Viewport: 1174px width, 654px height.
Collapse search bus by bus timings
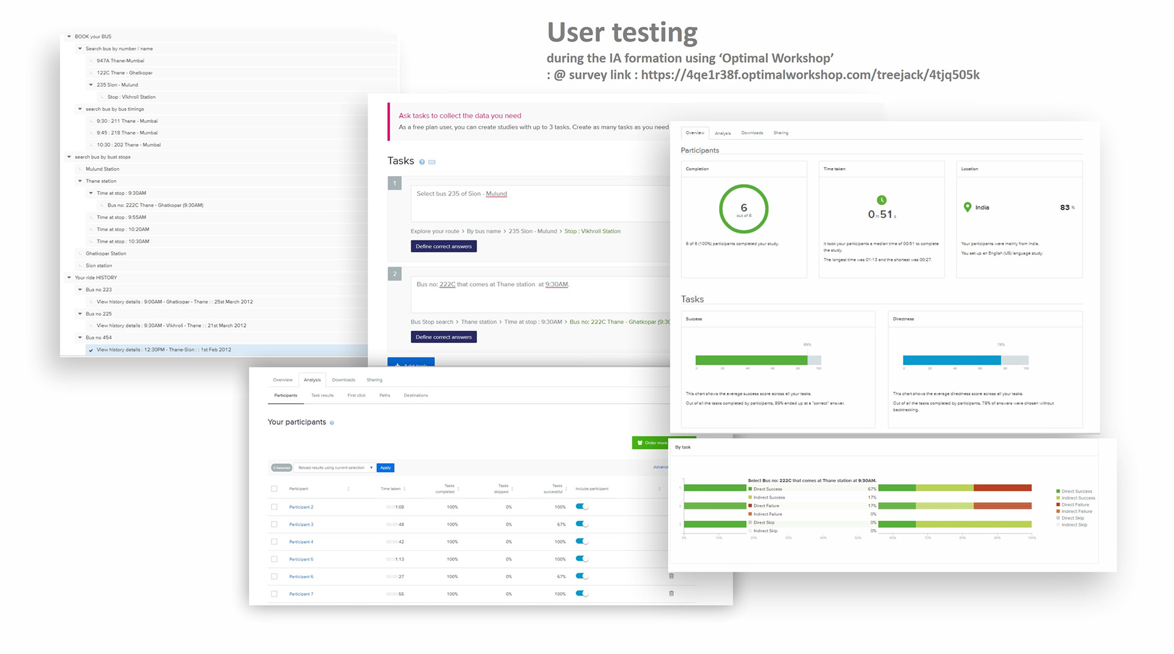[x=80, y=109]
